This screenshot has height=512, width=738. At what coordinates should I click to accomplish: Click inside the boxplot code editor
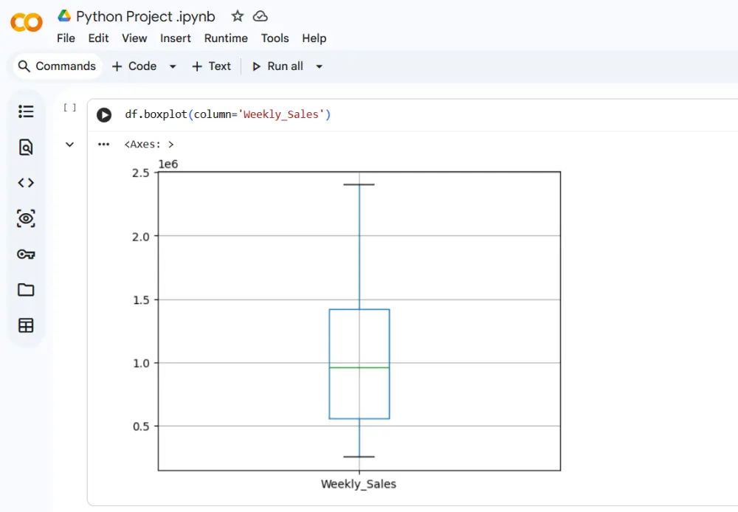pos(443,115)
